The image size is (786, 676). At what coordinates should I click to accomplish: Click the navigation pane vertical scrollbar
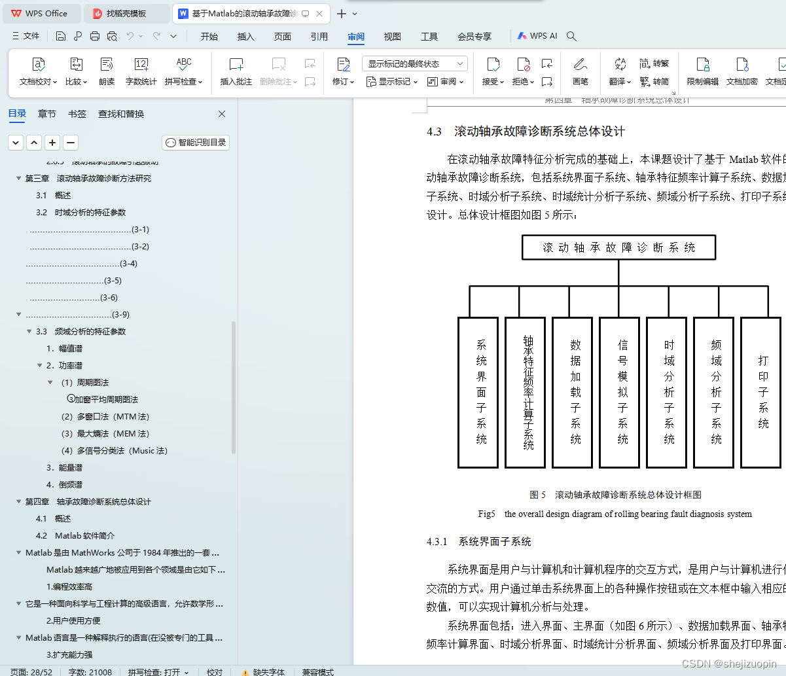tap(234, 387)
